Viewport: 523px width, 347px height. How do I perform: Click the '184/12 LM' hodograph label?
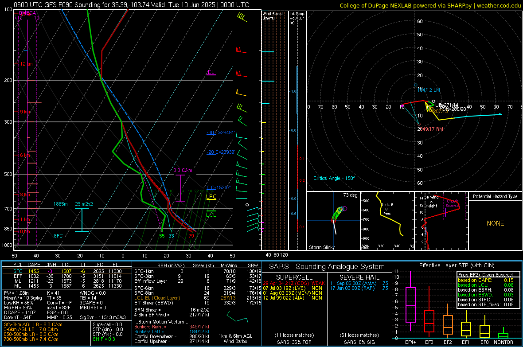pyautogui.click(x=429, y=90)
